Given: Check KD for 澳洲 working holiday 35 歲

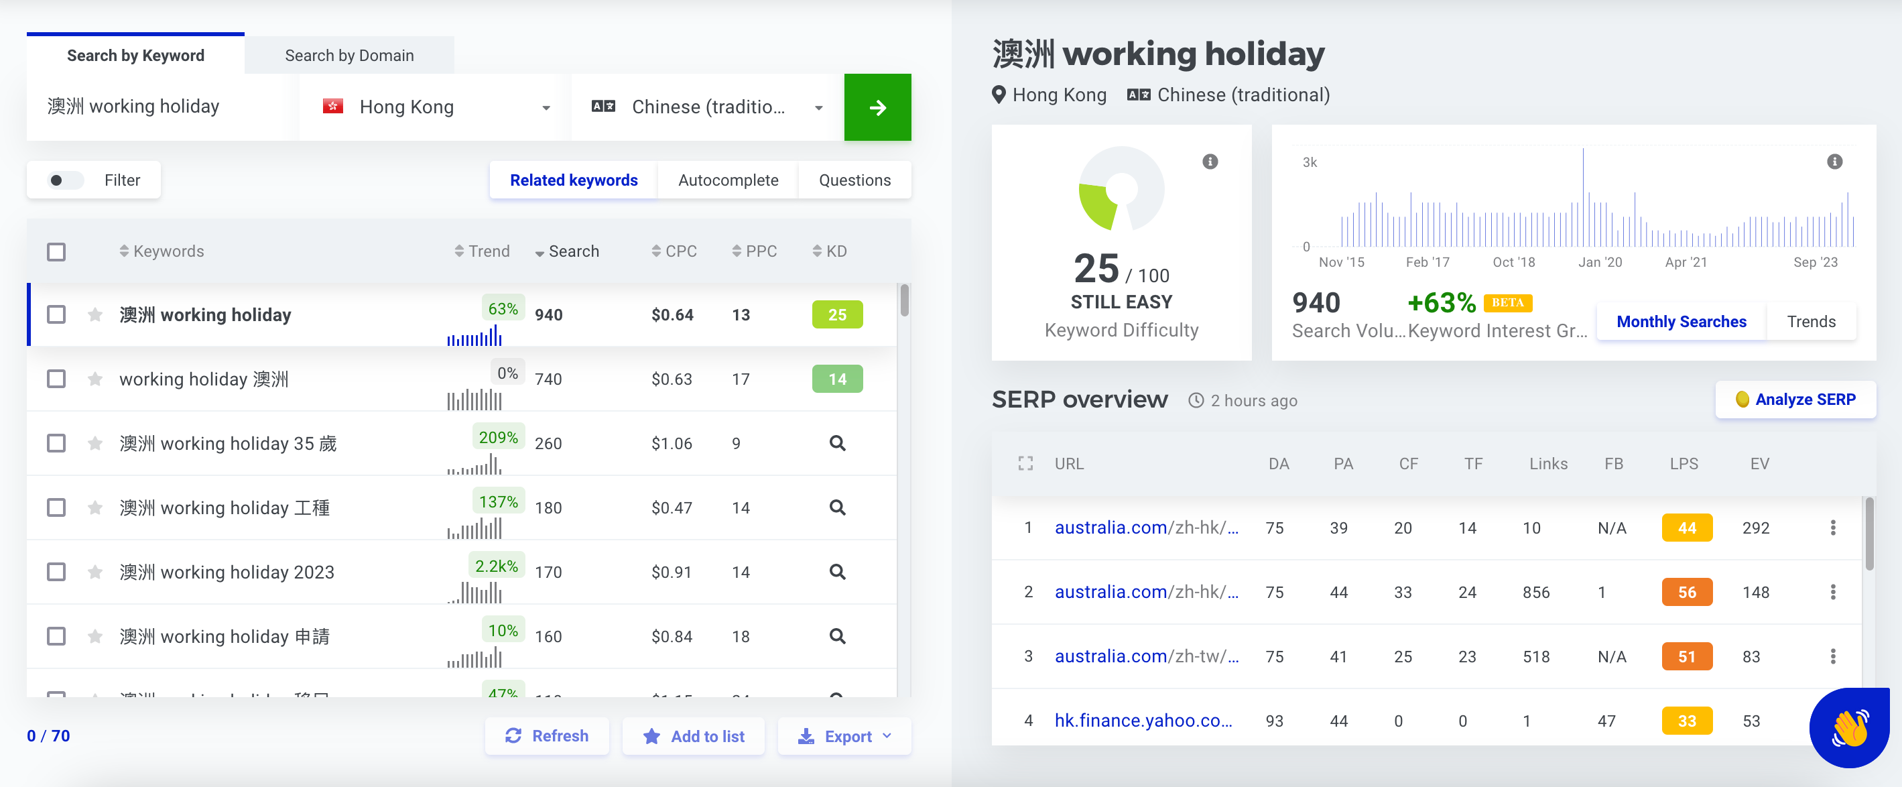Looking at the screenshot, I should tap(837, 443).
